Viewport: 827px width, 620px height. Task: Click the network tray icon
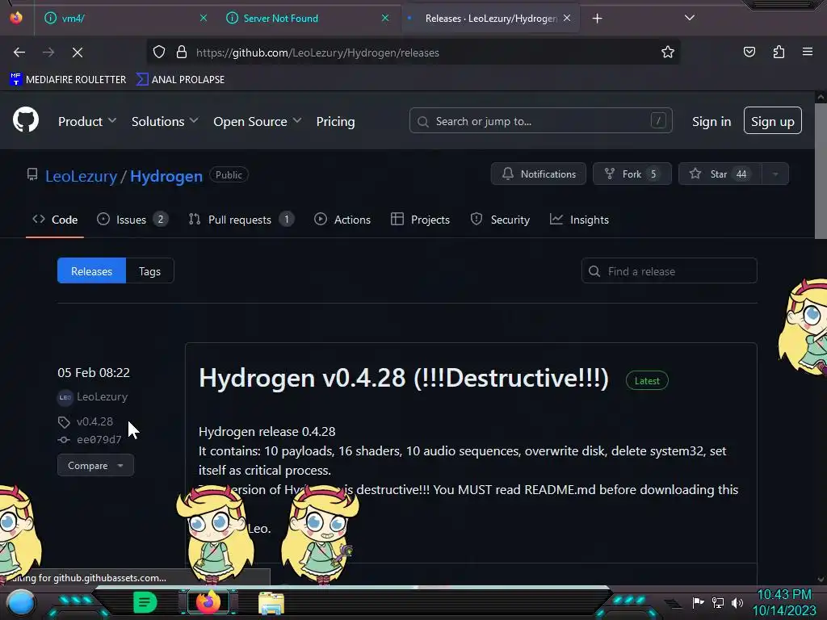pyautogui.click(x=718, y=602)
